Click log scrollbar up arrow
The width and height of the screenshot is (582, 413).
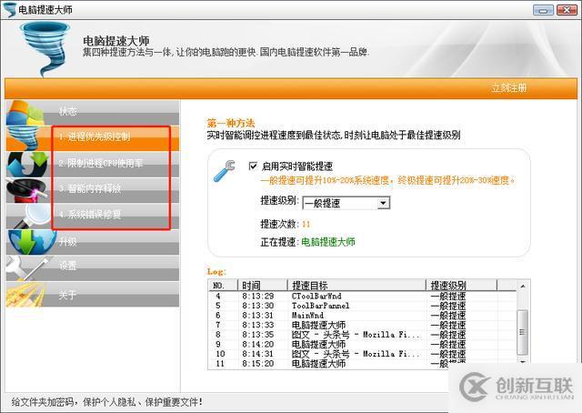[522, 286]
